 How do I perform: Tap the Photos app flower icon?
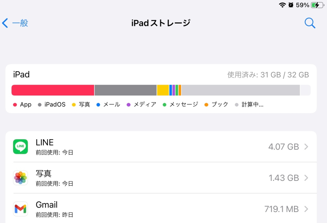pos(21,178)
